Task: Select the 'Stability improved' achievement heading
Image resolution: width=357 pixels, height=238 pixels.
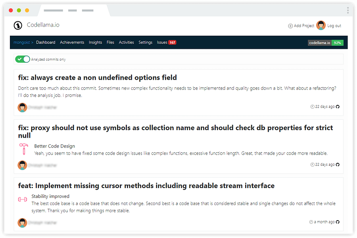Action: 50,196
